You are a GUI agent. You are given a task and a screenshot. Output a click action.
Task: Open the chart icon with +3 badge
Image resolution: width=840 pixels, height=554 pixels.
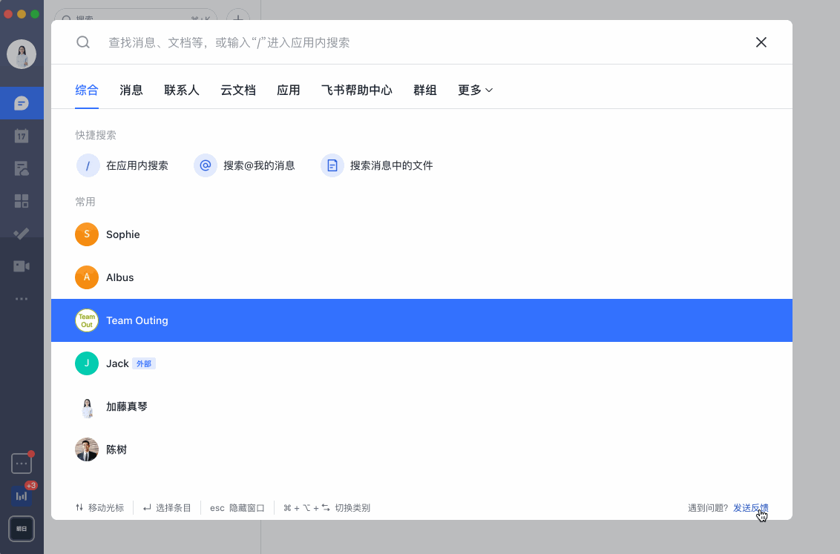[22, 496]
